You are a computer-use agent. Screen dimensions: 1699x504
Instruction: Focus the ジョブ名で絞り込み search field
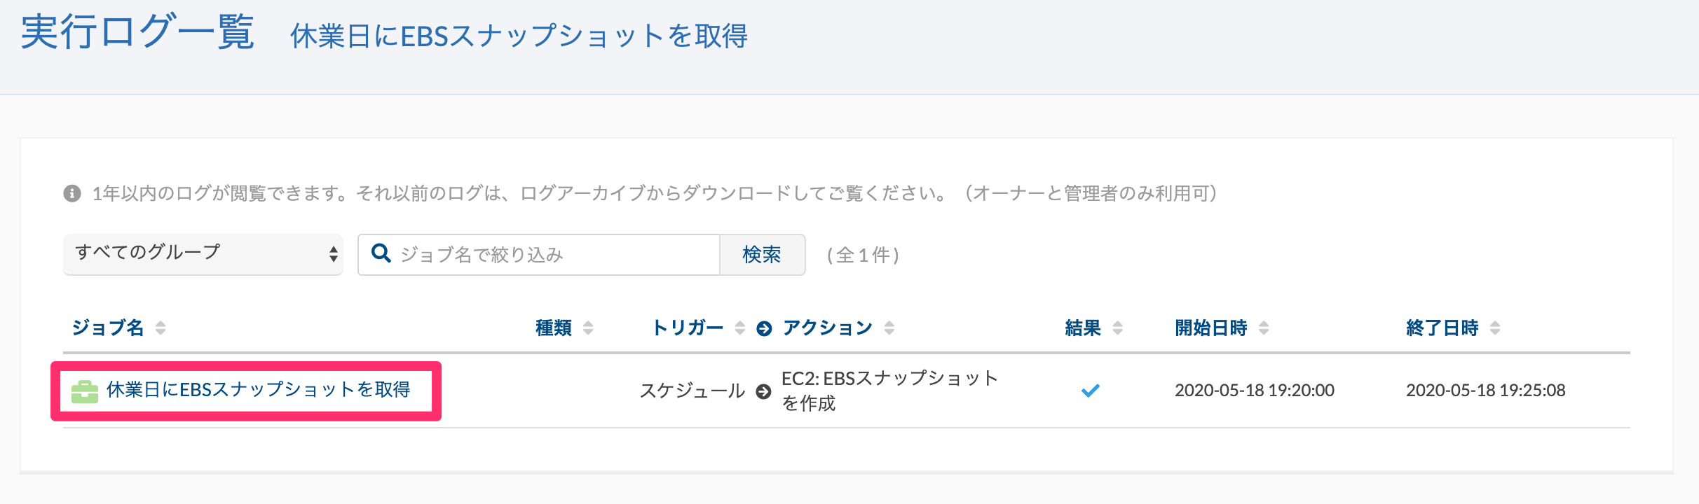pyautogui.click(x=539, y=255)
